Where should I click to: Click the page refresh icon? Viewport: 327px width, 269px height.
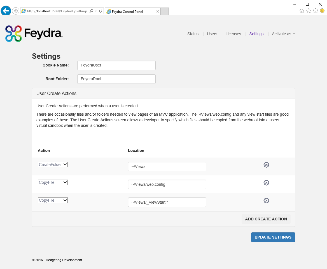coord(101,11)
